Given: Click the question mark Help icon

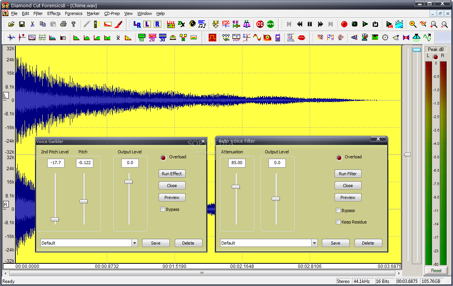Looking at the screenshot, I should (x=73, y=24).
